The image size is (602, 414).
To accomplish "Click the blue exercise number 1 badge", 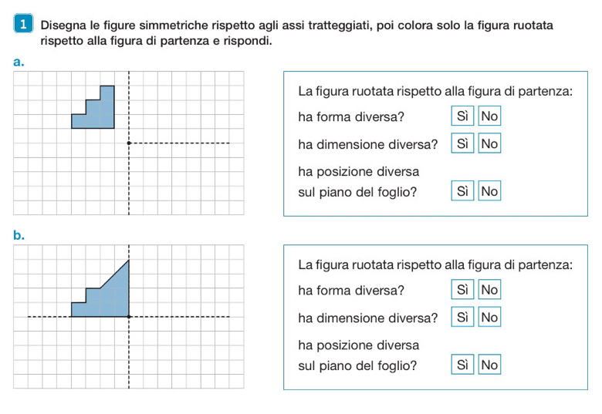I will (25, 25).
